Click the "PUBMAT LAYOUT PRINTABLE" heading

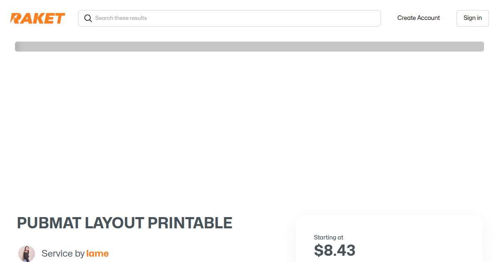click(x=124, y=223)
